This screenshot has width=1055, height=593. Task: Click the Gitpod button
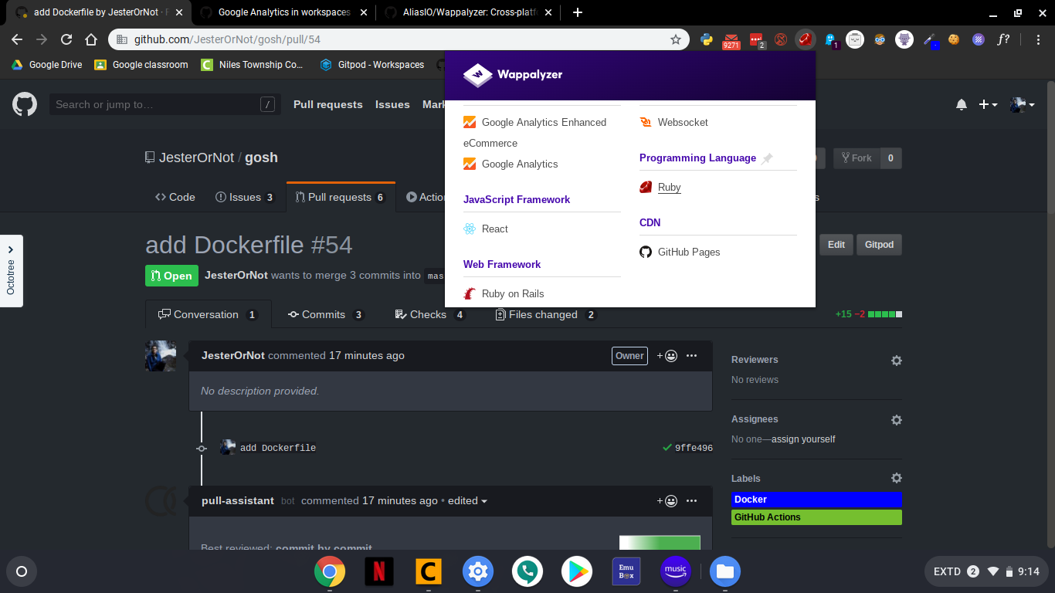click(x=879, y=245)
